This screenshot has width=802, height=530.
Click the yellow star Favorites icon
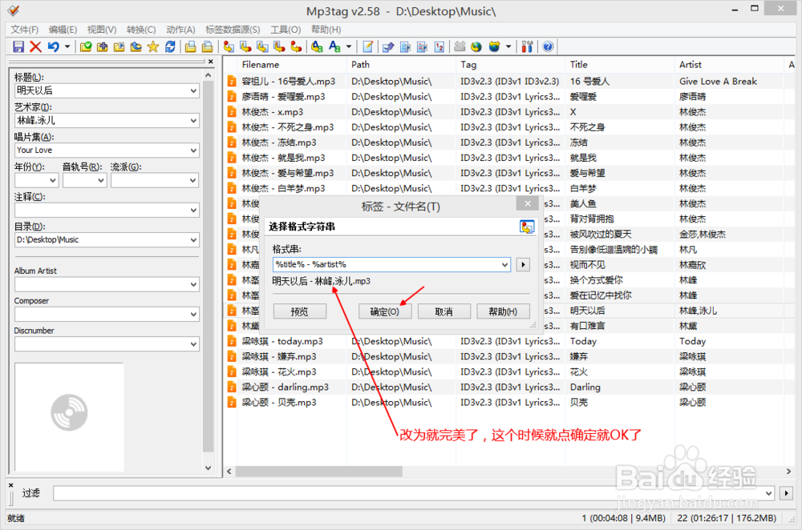point(153,47)
